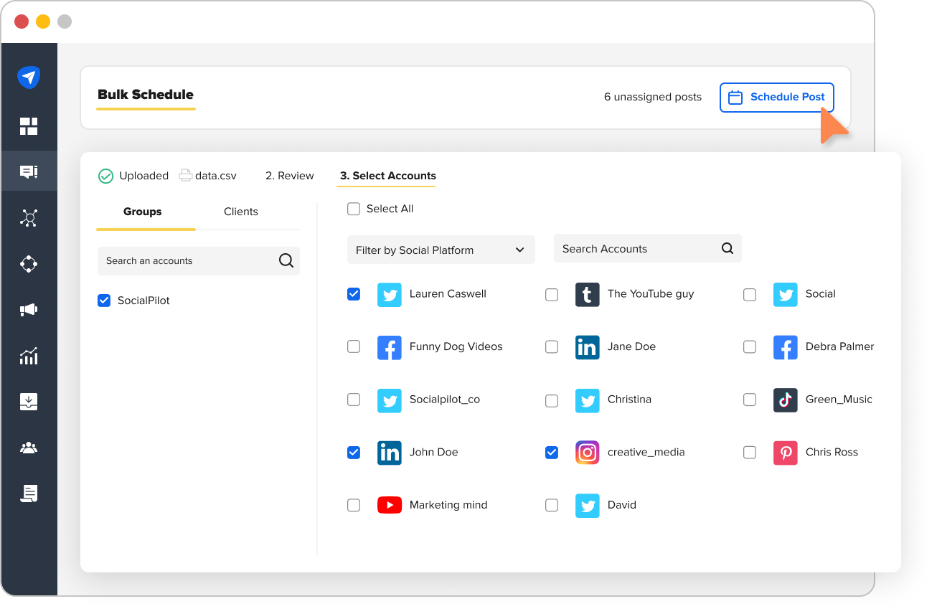Image resolution: width=937 pixels, height=614 pixels.
Task: Click John Doe's LinkedIn icon
Action: tap(390, 453)
